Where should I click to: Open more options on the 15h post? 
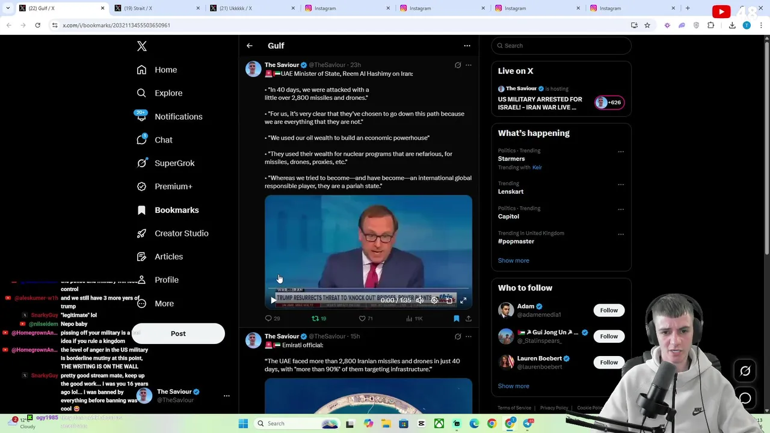pyautogui.click(x=469, y=337)
